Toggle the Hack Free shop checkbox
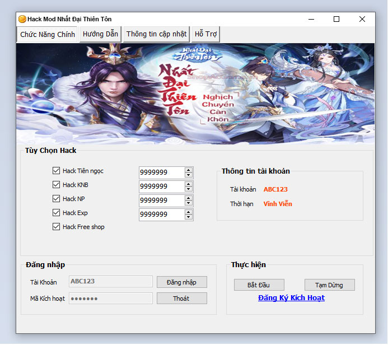388x345 pixels. (x=56, y=227)
